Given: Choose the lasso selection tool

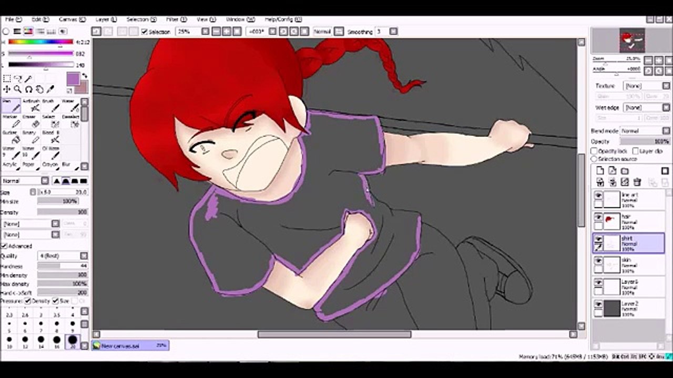Looking at the screenshot, I should coord(17,79).
